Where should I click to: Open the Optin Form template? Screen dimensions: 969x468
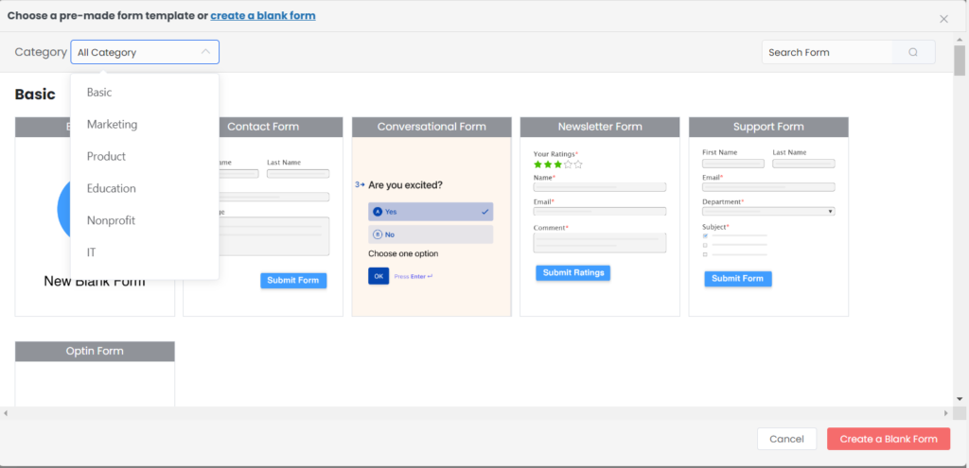point(95,373)
